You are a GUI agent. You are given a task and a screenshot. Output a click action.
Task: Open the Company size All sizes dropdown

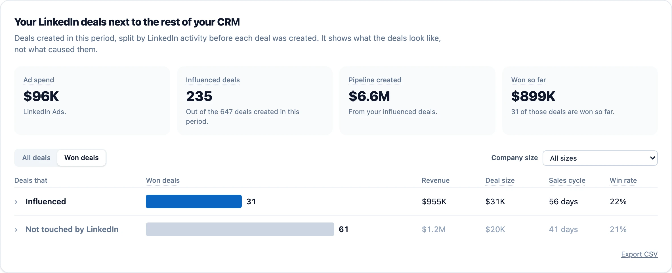[600, 158]
